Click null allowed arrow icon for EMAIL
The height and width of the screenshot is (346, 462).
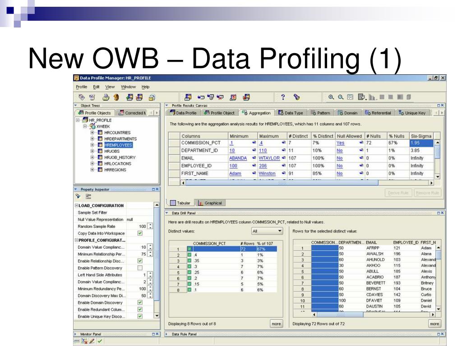361,158
